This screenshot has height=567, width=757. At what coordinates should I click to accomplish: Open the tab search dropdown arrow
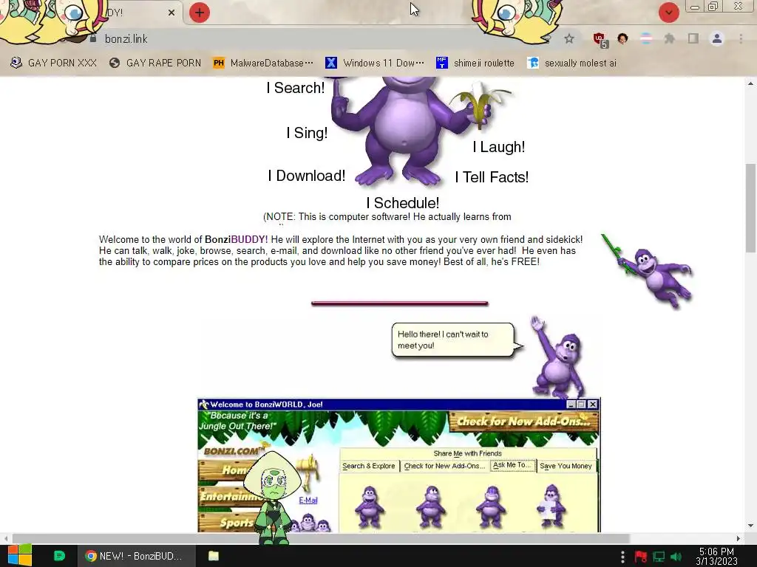click(x=668, y=13)
